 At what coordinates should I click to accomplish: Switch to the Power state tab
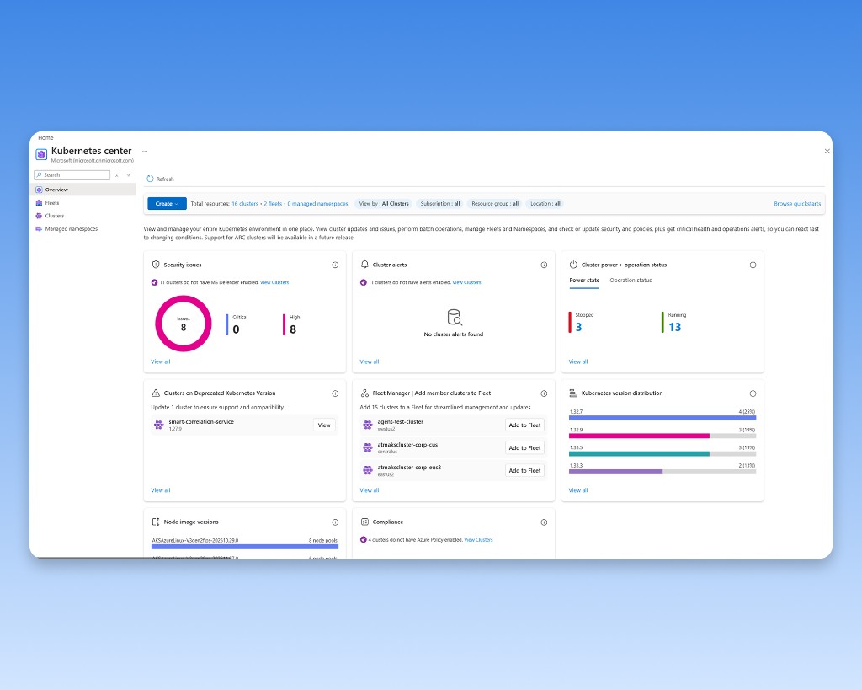[584, 280]
